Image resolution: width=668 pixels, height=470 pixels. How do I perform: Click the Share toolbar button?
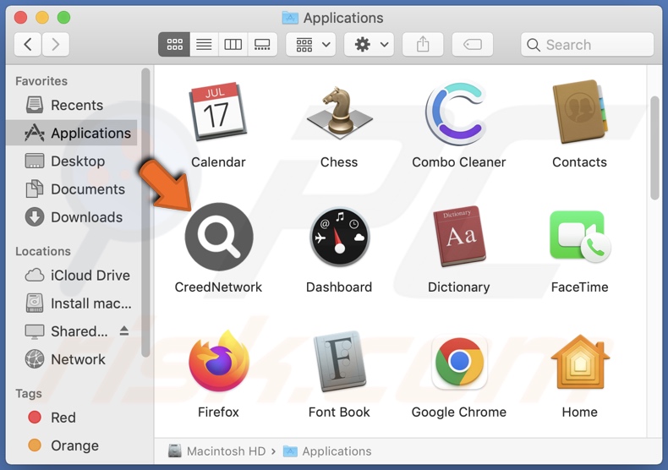[x=423, y=45]
